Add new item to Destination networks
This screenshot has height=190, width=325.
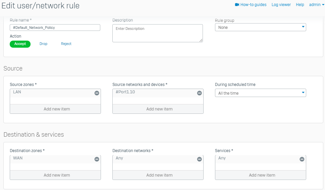coord(158,175)
